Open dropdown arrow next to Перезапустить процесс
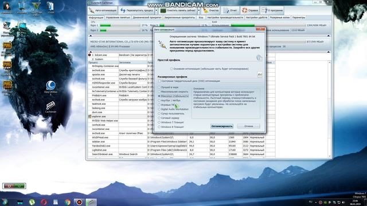This screenshot has height=206, width=367. [157, 10]
